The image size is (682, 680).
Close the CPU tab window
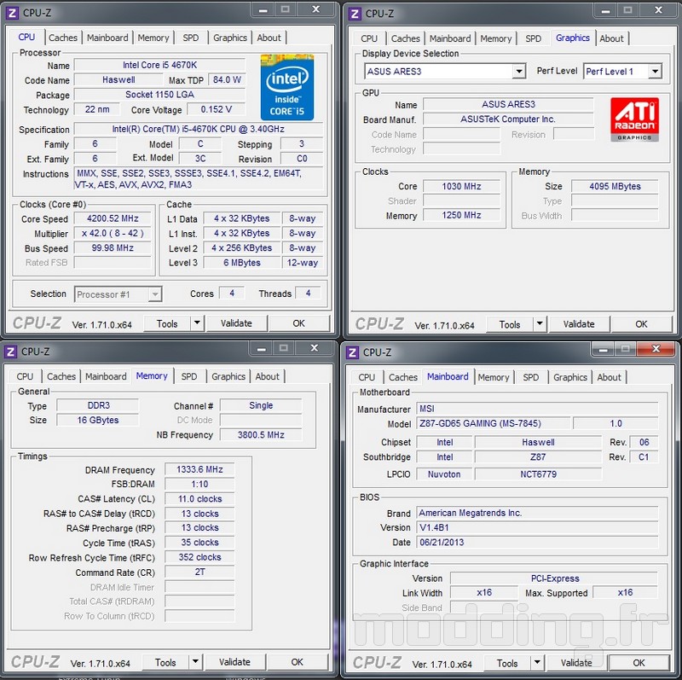click(x=316, y=9)
